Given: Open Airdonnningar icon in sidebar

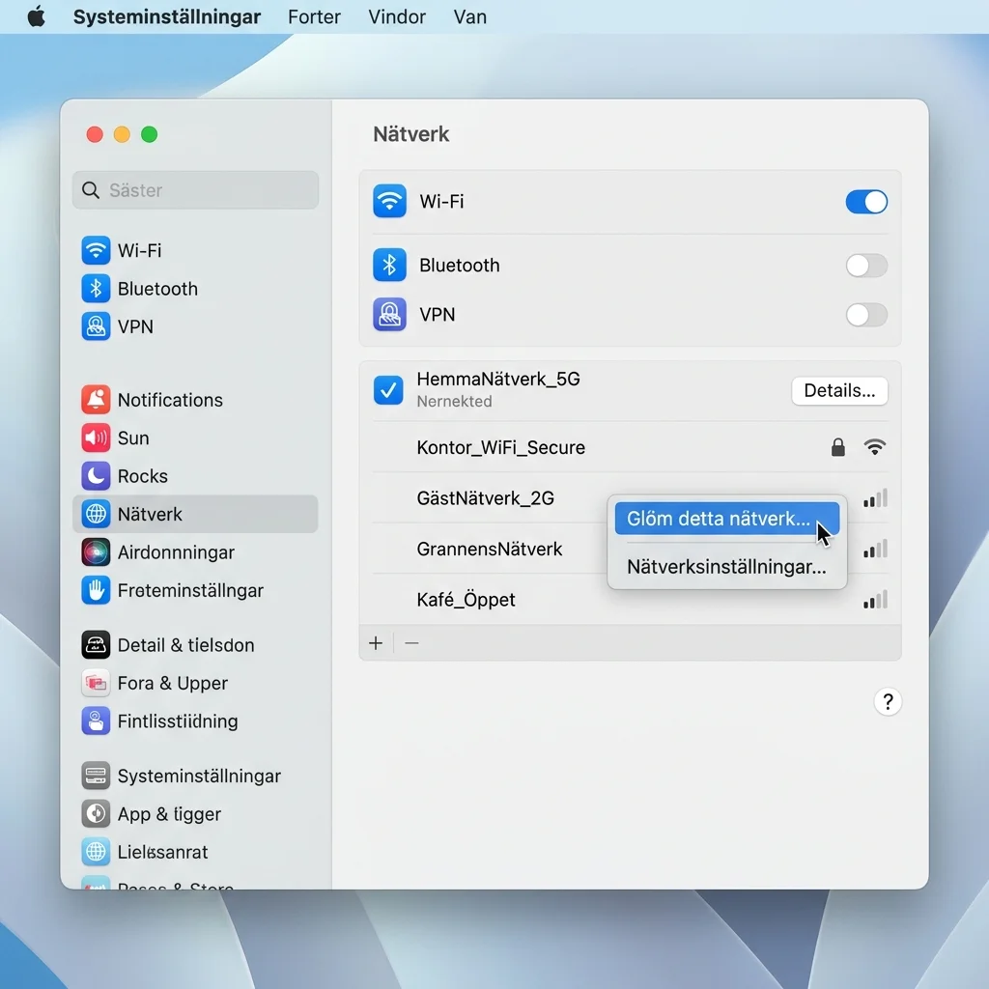Looking at the screenshot, I should 96,551.
